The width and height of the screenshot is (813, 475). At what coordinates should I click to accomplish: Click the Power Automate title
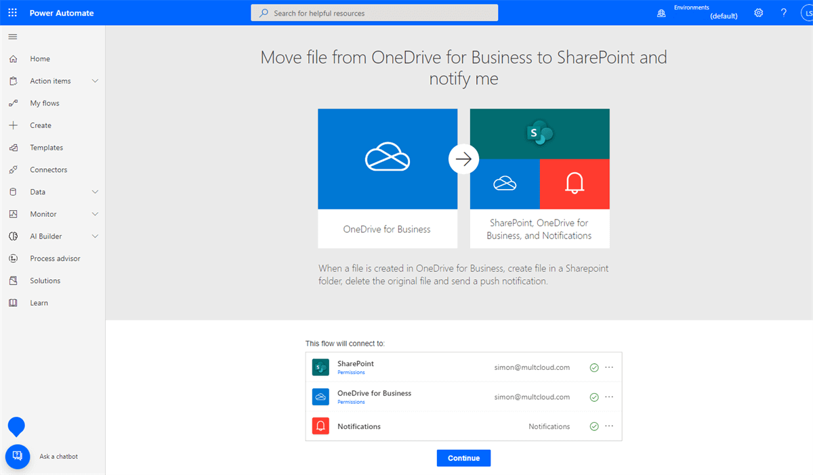coord(62,13)
